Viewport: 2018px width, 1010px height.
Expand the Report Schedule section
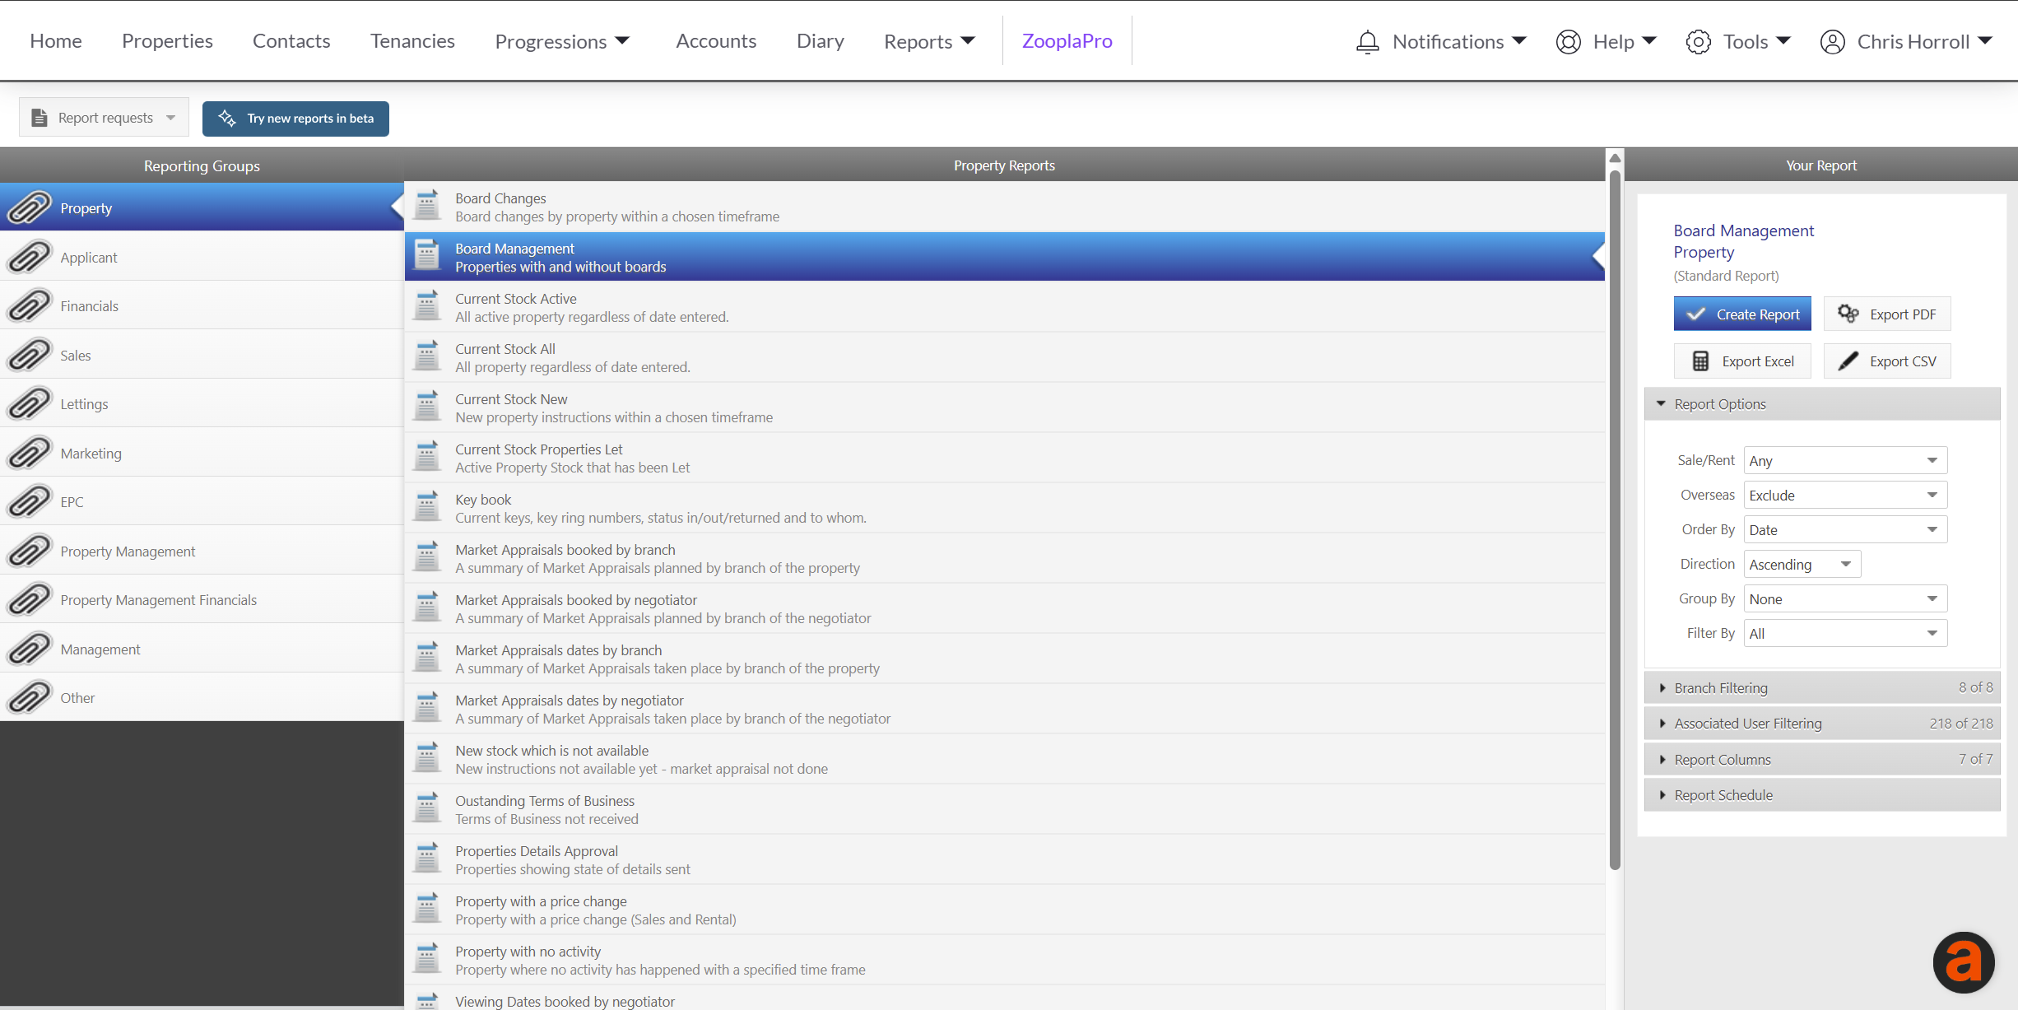point(1822,795)
